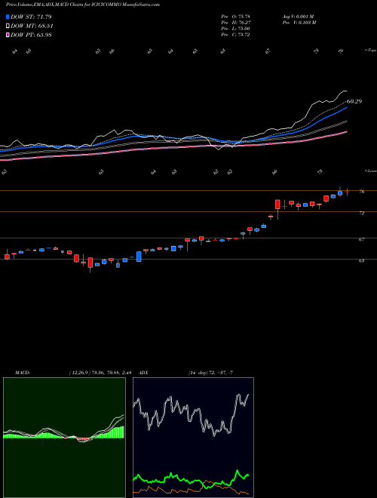Click the 76 price level label
The width and height of the screenshot is (377, 498).
click(x=361, y=192)
